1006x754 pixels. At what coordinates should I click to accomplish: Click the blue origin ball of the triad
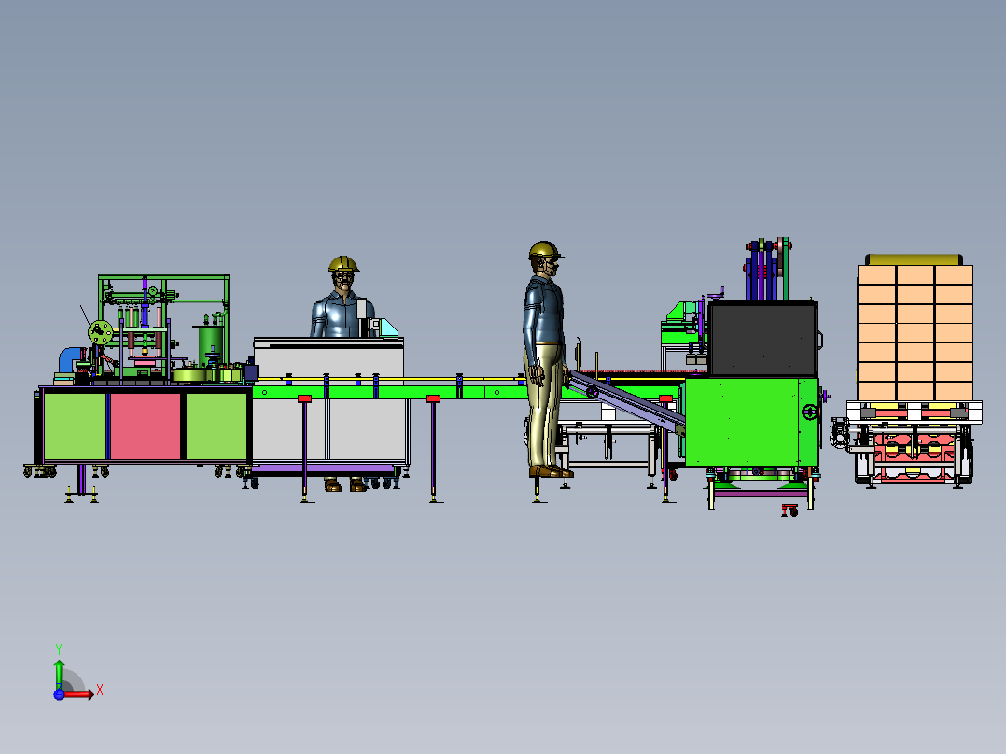pyautogui.click(x=59, y=694)
